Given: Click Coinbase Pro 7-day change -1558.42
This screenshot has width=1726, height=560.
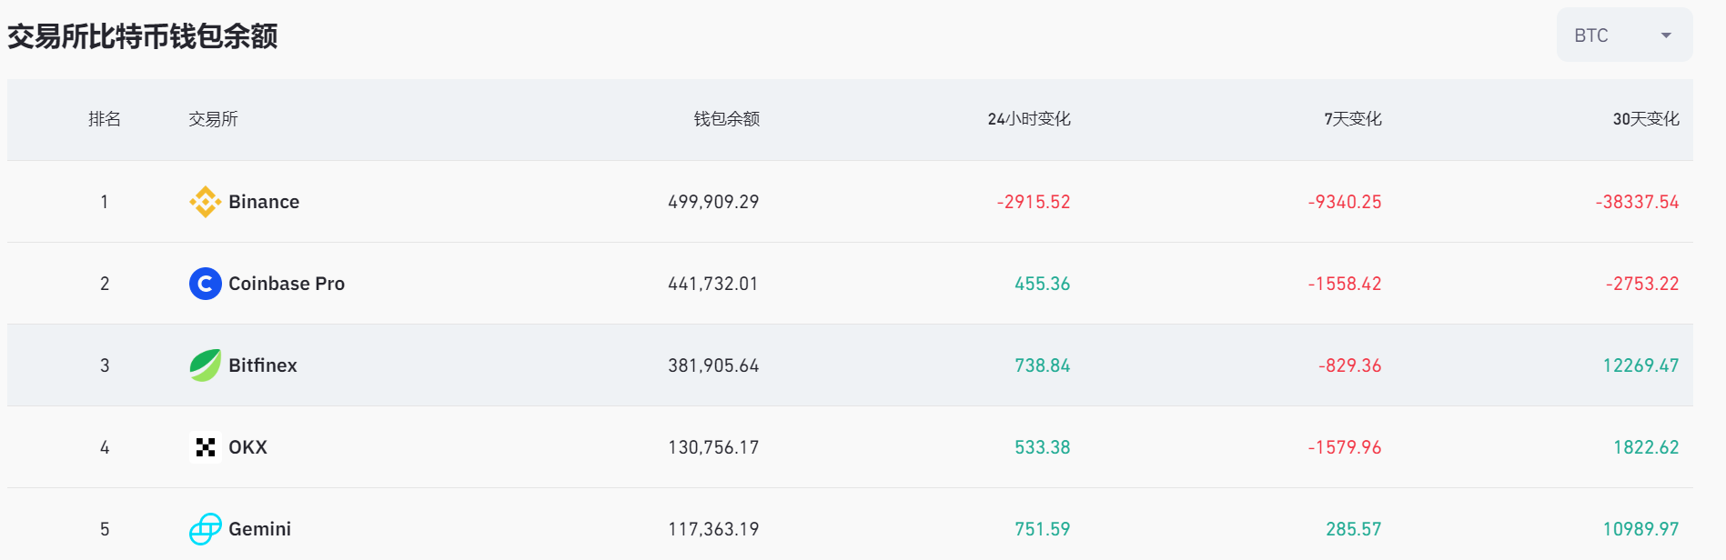Looking at the screenshot, I should click(x=1345, y=284).
